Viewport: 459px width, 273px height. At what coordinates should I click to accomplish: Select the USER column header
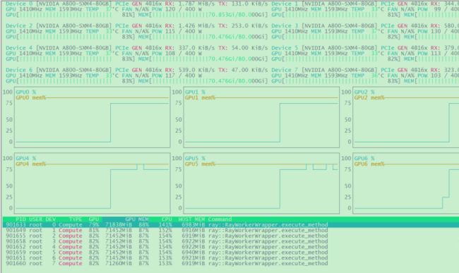(36, 219)
